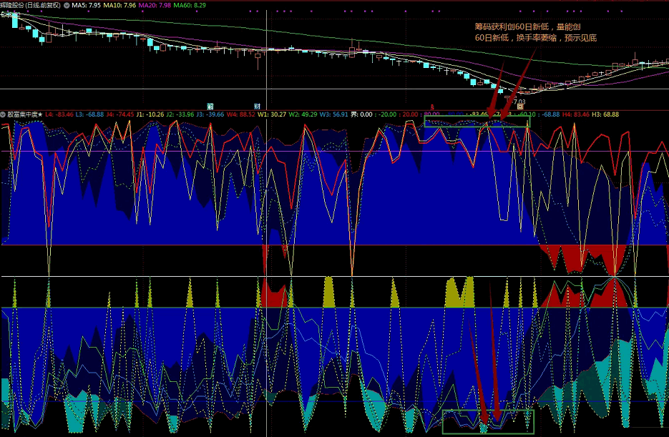Click the 界: 0.00 indicator value
The width and height of the screenshot is (669, 437).
361,114
